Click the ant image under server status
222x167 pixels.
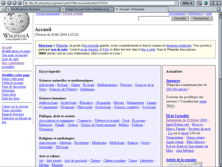click(171, 106)
